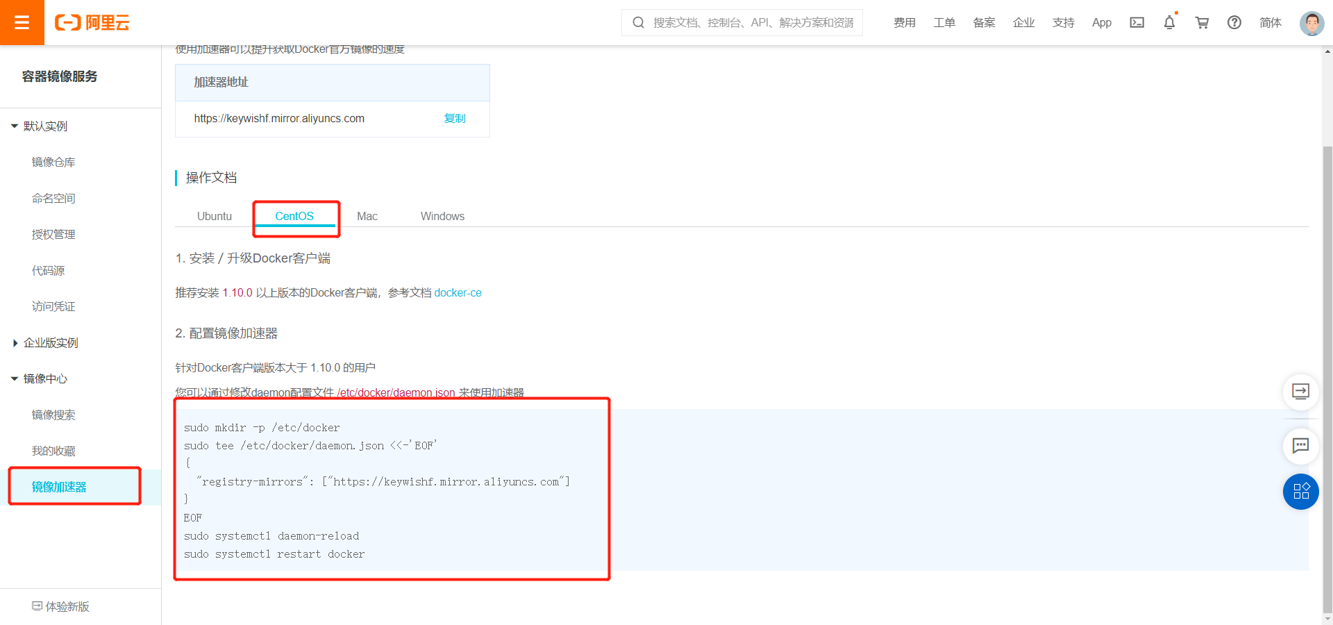Image resolution: width=1333 pixels, height=625 pixels.
Task: Click the floating panel collapse arrow icon
Action: pos(1300,392)
